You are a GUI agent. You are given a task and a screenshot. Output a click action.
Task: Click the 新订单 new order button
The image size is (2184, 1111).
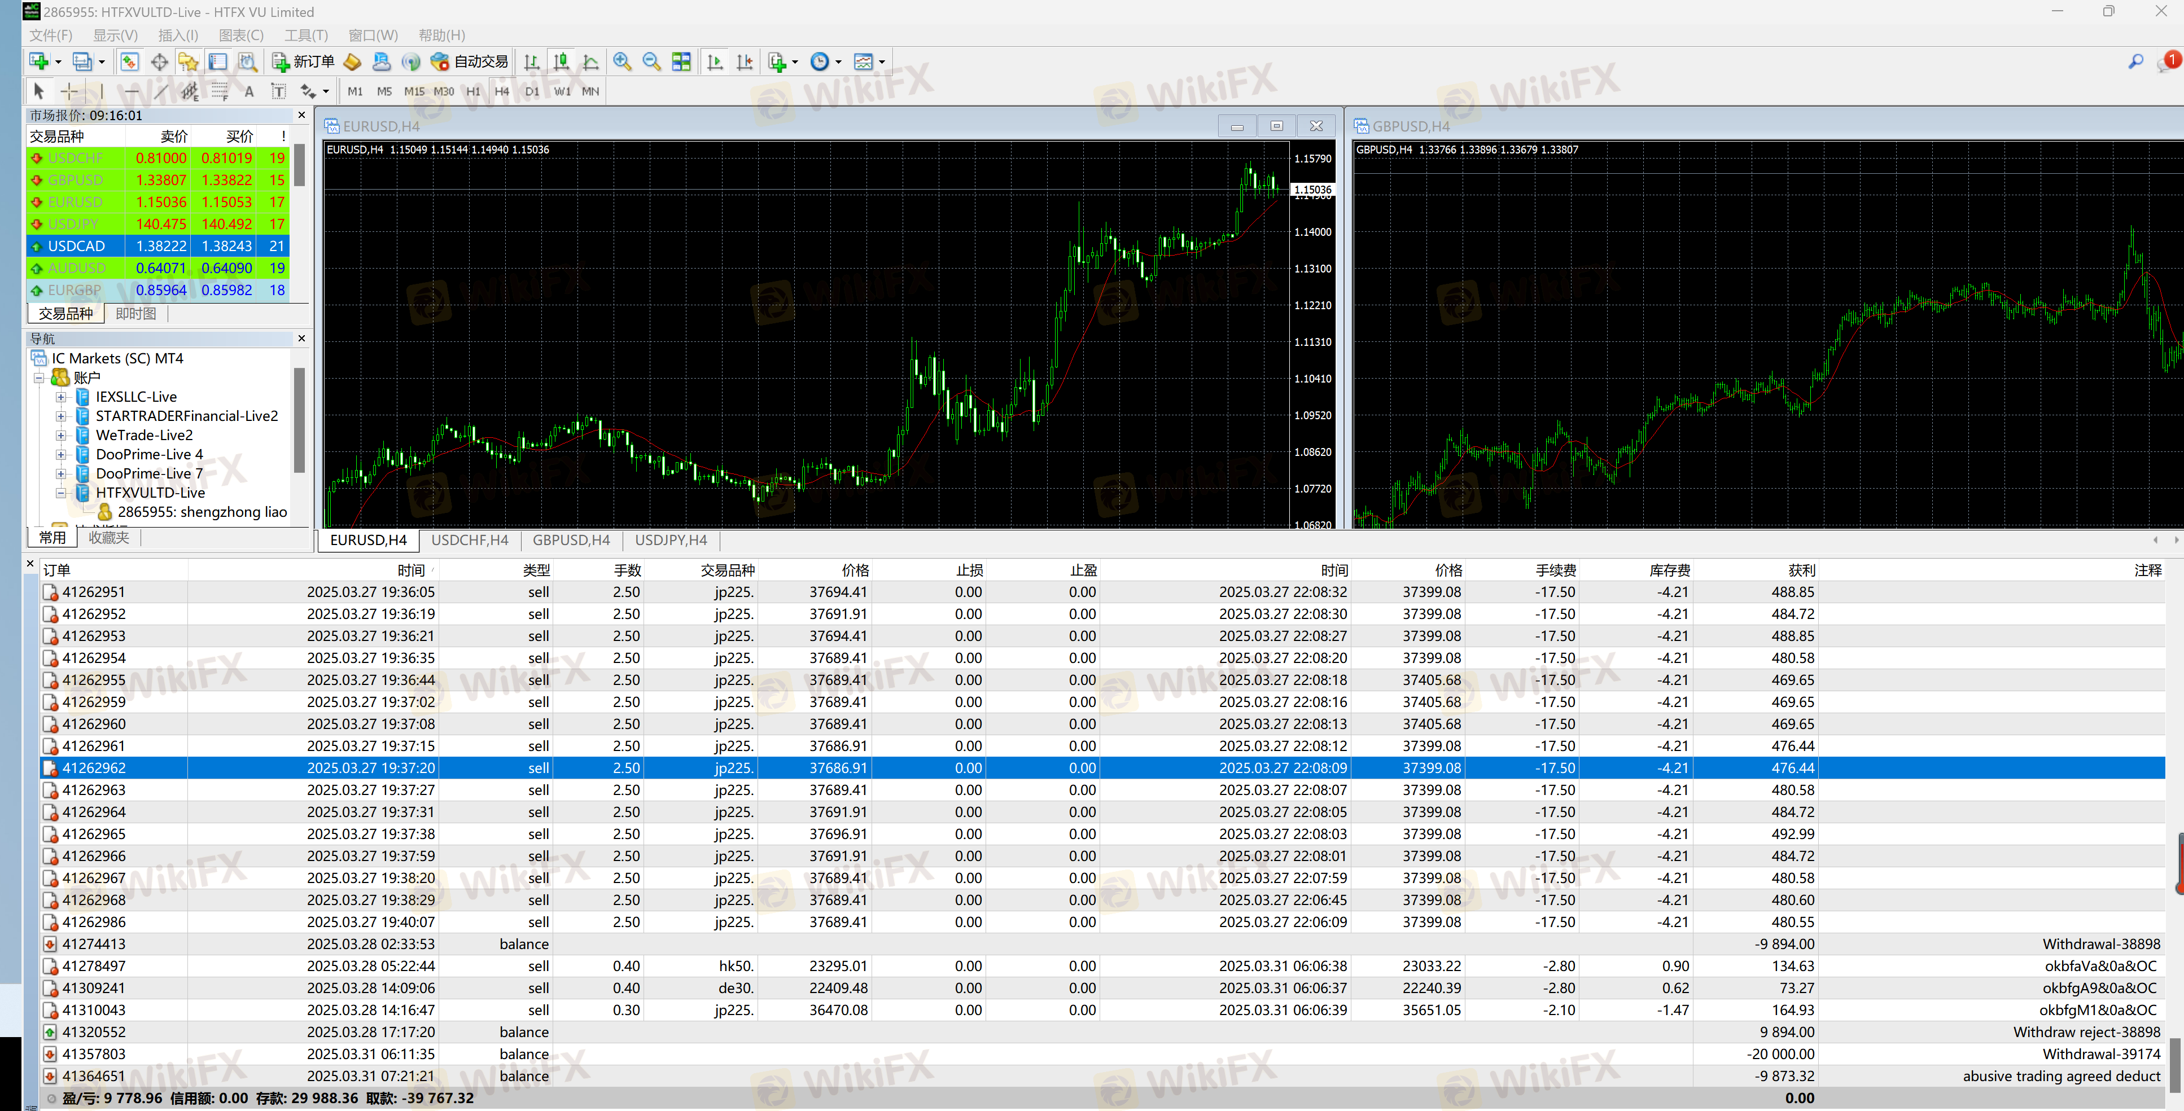[304, 62]
